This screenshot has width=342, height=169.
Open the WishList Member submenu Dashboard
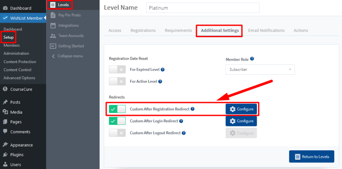(x=13, y=29)
